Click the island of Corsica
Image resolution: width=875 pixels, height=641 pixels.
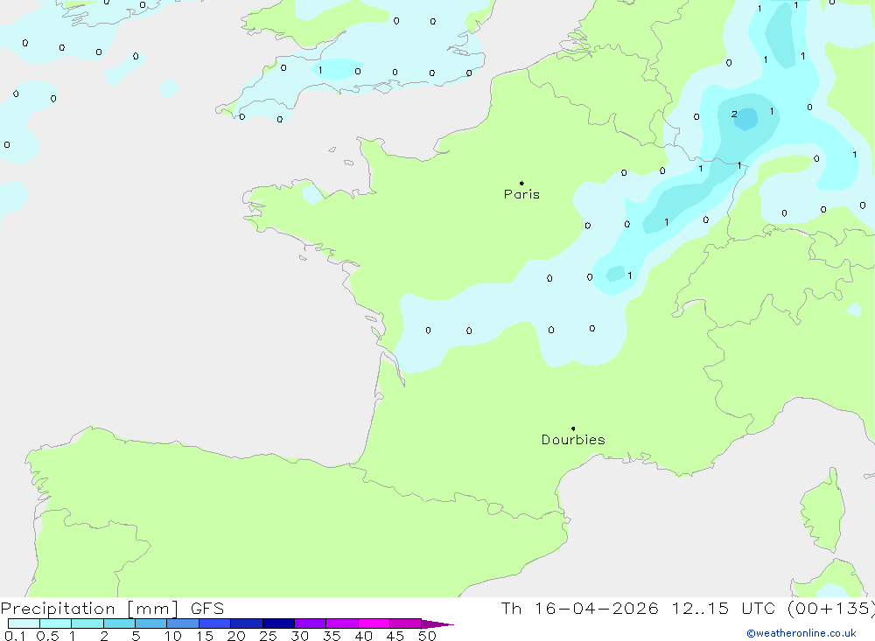click(823, 511)
